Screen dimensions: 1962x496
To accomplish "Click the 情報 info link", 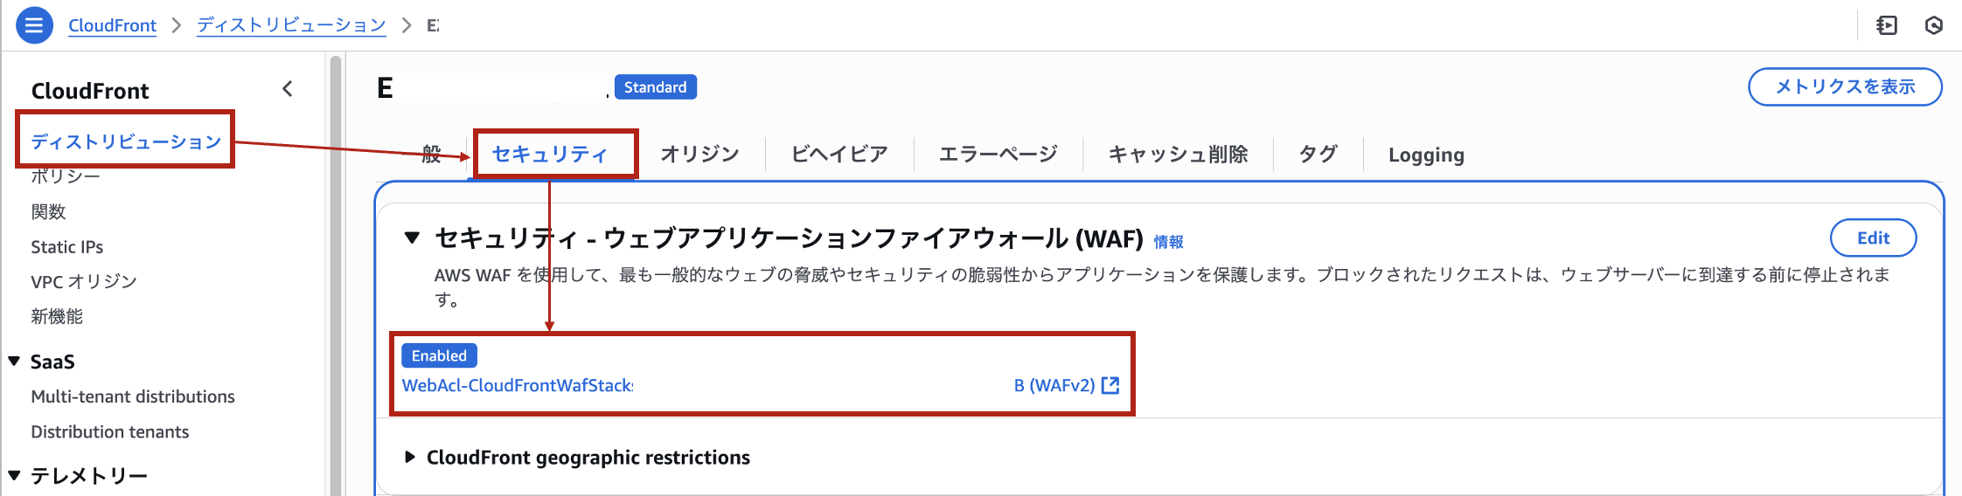I will (x=1168, y=242).
